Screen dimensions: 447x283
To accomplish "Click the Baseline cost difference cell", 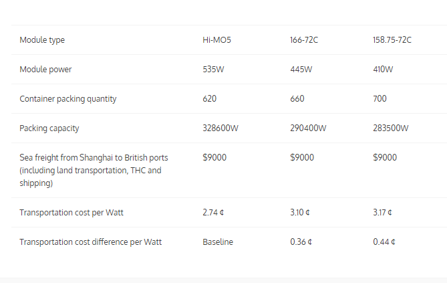I will point(218,242).
